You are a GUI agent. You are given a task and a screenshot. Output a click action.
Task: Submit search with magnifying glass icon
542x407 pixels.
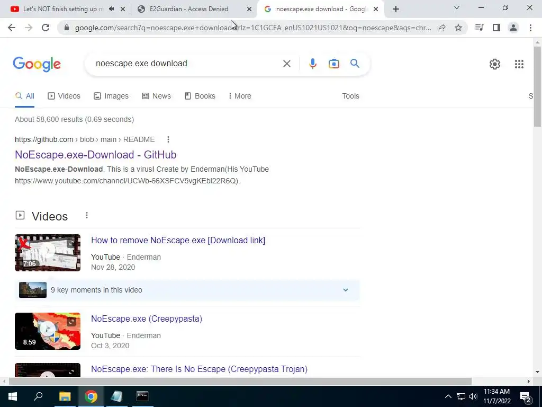pyautogui.click(x=355, y=64)
